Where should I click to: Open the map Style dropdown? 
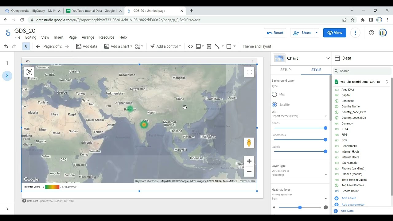coord(299,116)
